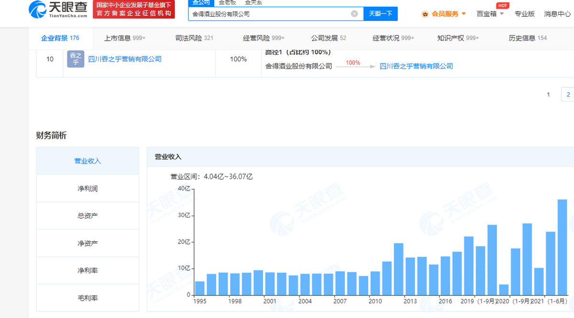Viewport: 574px width, 318px height.
Task: Click the search field containing 舍得酒业股份有限公司
Action: coord(276,14)
